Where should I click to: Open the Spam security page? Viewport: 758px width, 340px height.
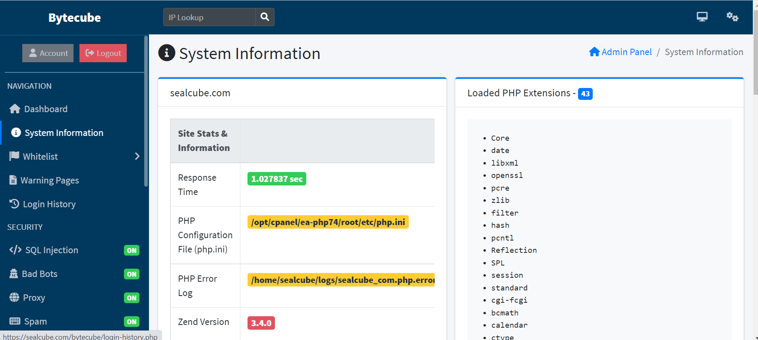(35, 321)
